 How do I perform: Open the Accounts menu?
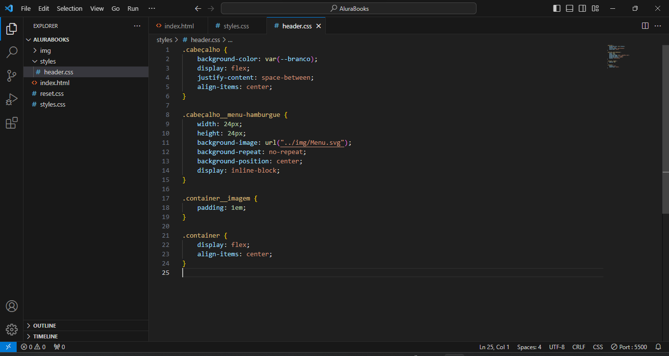pos(12,306)
